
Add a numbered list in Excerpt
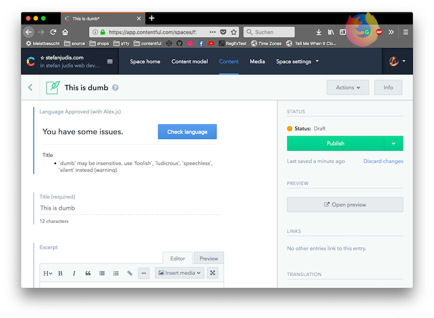pyautogui.click(x=116, y=274)
